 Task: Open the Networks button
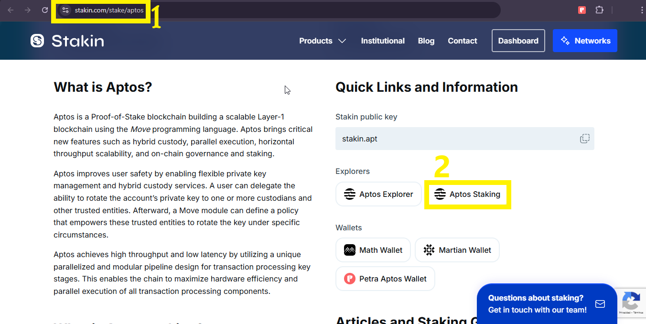pos(585,41)
